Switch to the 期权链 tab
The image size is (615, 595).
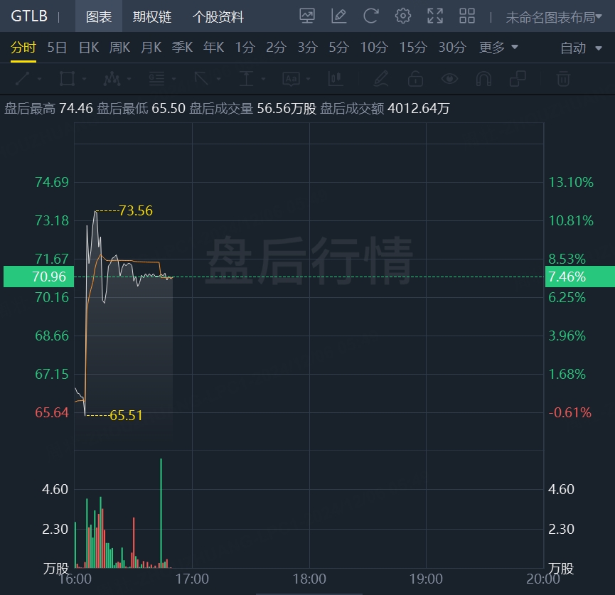[x=152, y=17]
